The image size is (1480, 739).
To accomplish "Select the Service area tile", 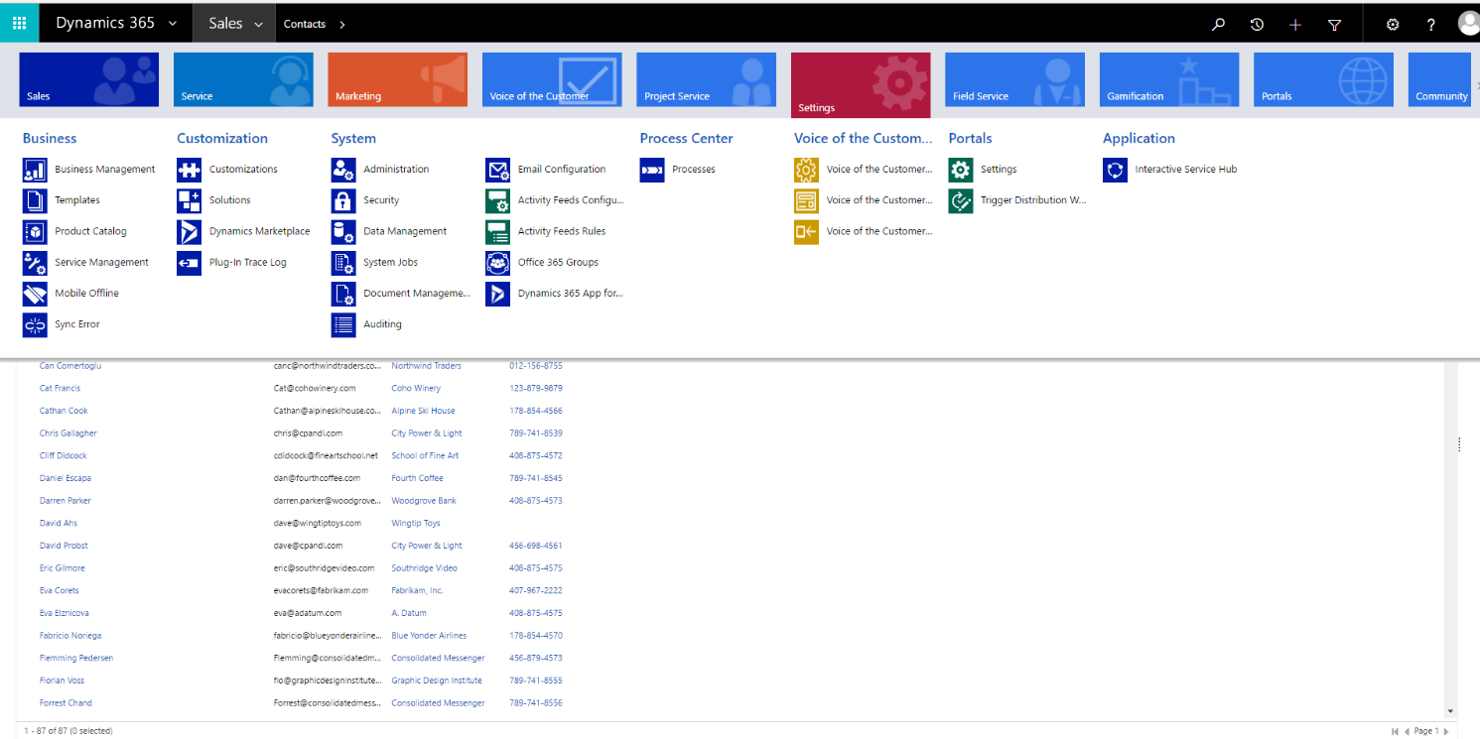I will [243, 79].
